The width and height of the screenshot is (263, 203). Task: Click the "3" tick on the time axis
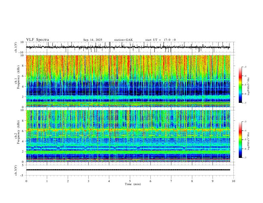click(88, 181)
